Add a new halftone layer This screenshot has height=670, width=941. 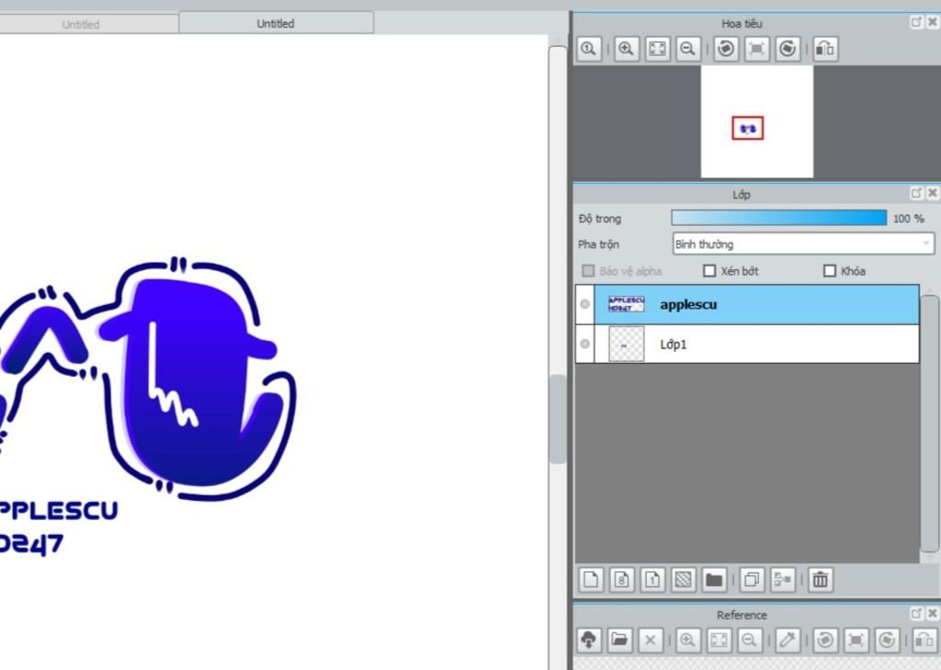coord(684,580)
